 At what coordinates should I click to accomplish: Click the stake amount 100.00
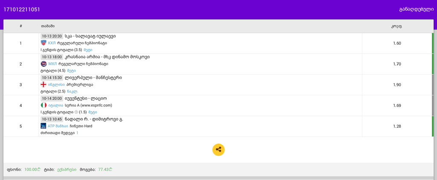point(32,169)
